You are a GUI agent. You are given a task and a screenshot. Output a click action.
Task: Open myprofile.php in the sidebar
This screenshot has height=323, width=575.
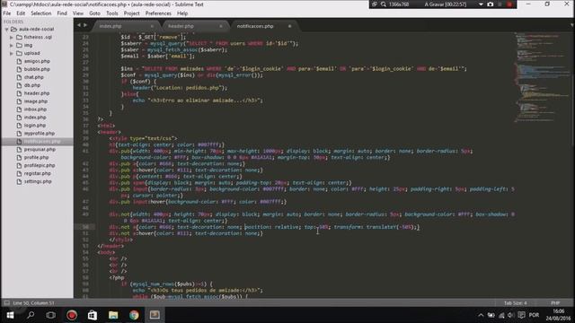point(40,134)
